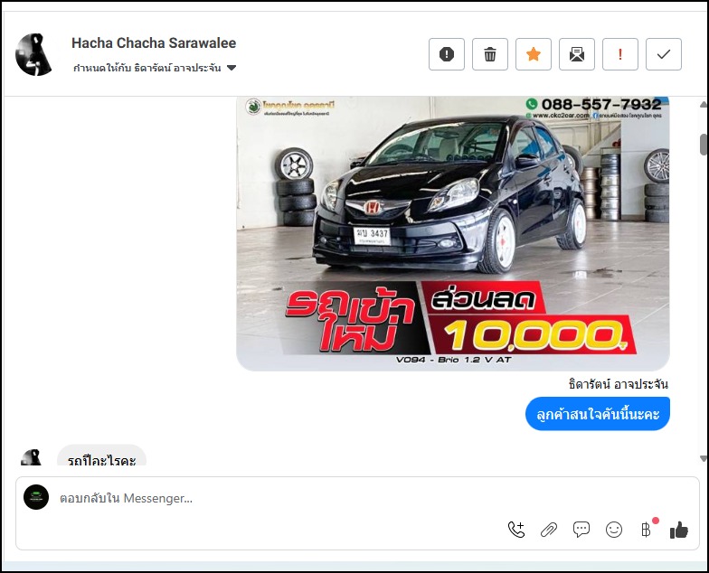Mark conversation done with checkmark button

tap(664, 54)
